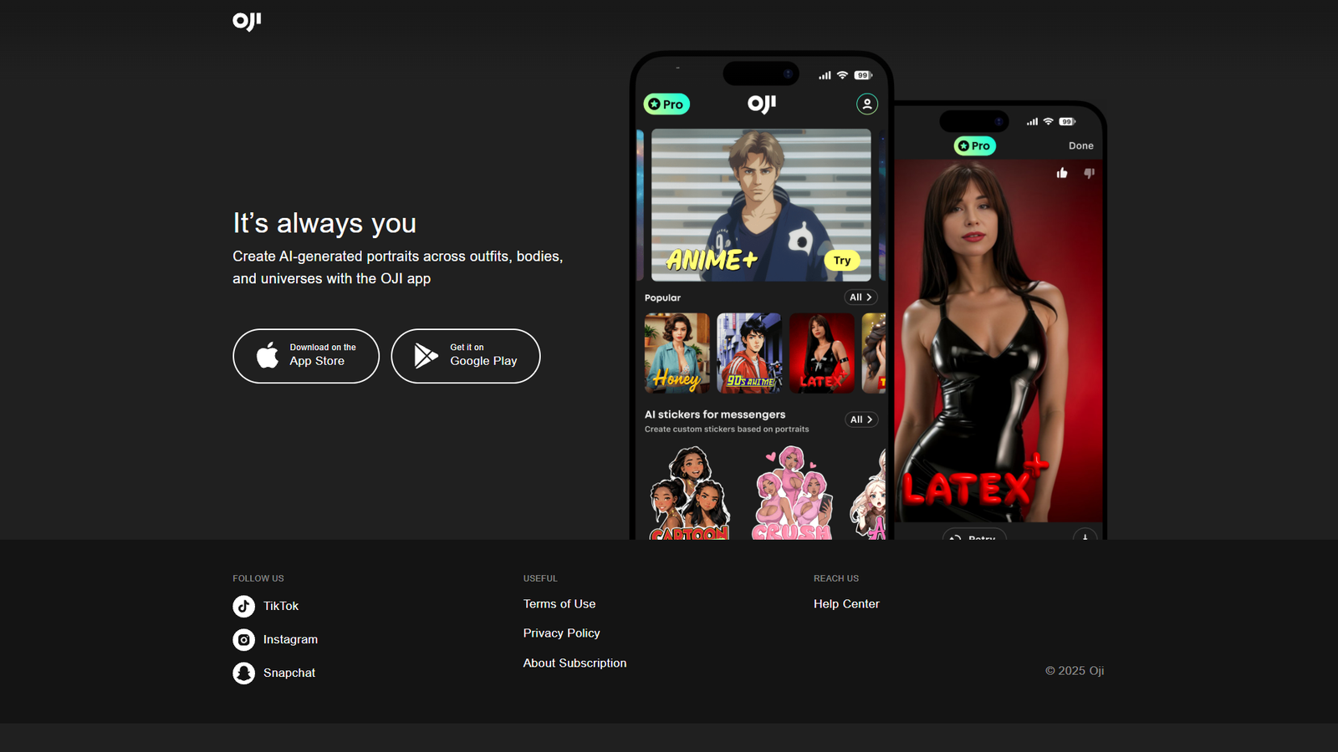Tap the thumbs up icon on the Latex portrait
The height and width of the screenshot is (752, 1338).
click(x=1062, y=173)
